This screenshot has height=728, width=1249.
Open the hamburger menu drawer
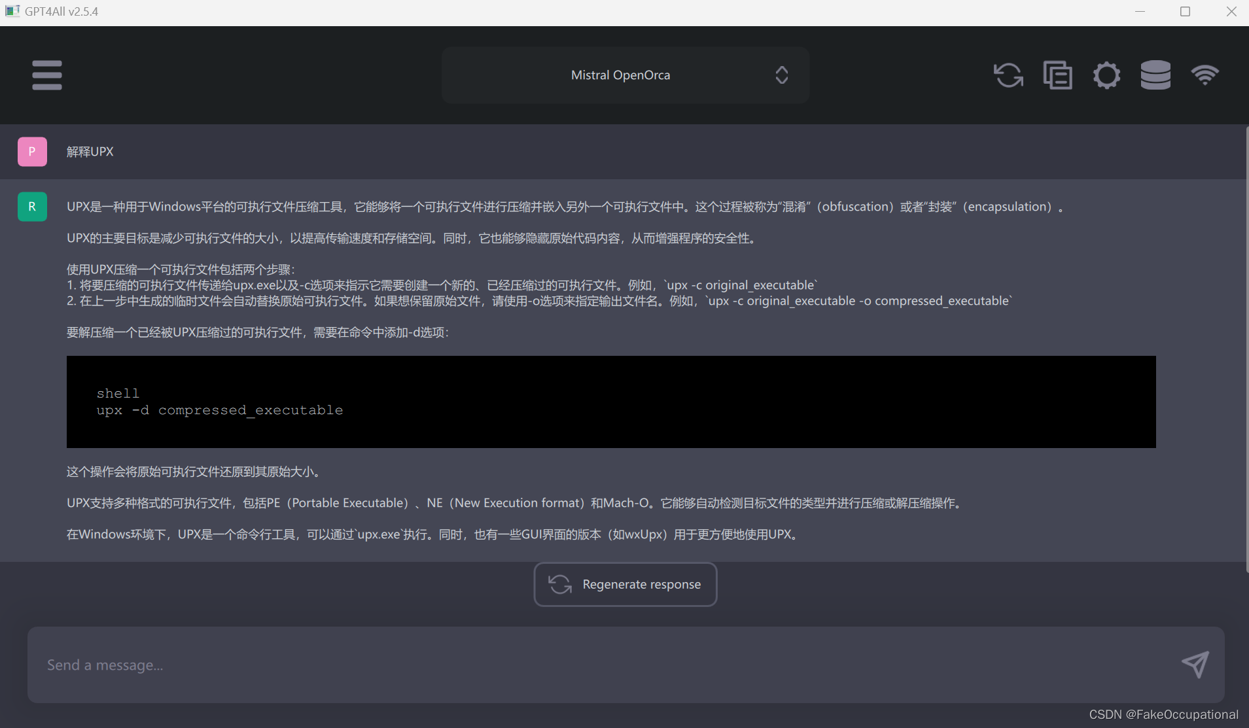point(47,75)
